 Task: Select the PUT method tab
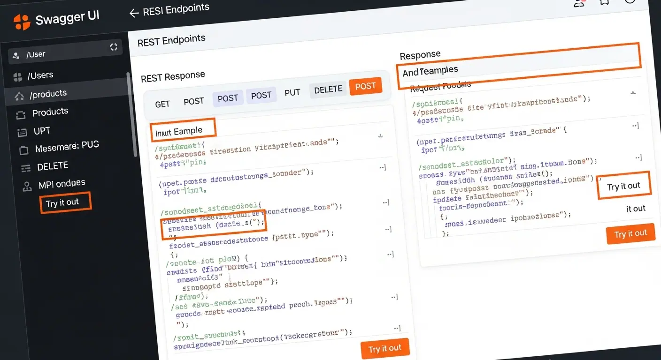(x=292, y=92)
